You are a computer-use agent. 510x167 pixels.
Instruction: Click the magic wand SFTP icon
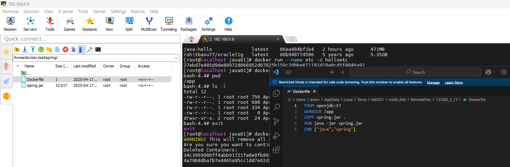[x=90, y=49]
